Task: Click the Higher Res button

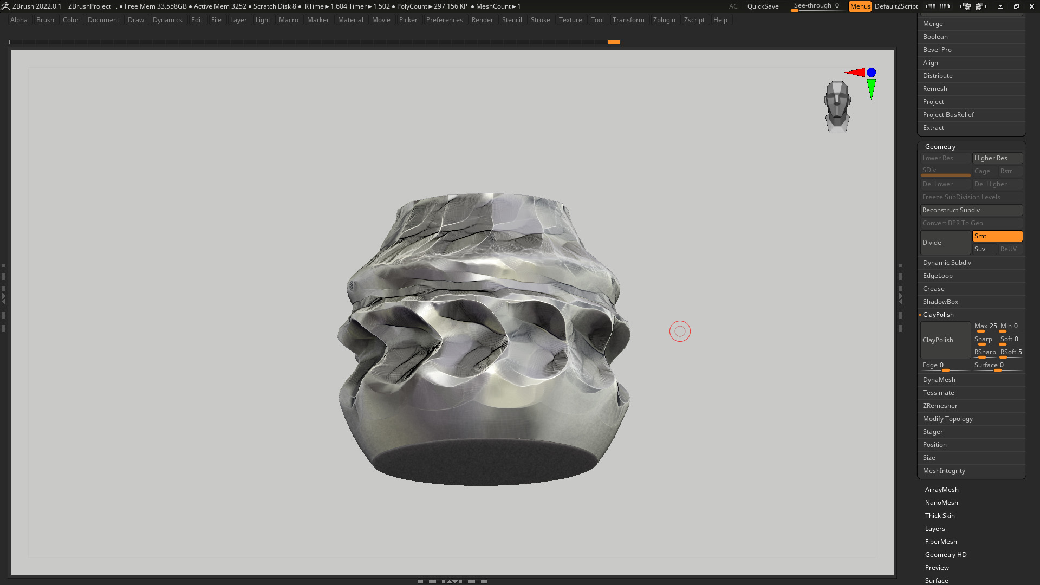Action: click(997, 158)
